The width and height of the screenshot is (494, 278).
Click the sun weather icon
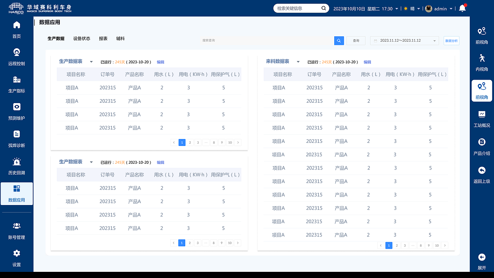pyautogui.click(x=406, y=8)
